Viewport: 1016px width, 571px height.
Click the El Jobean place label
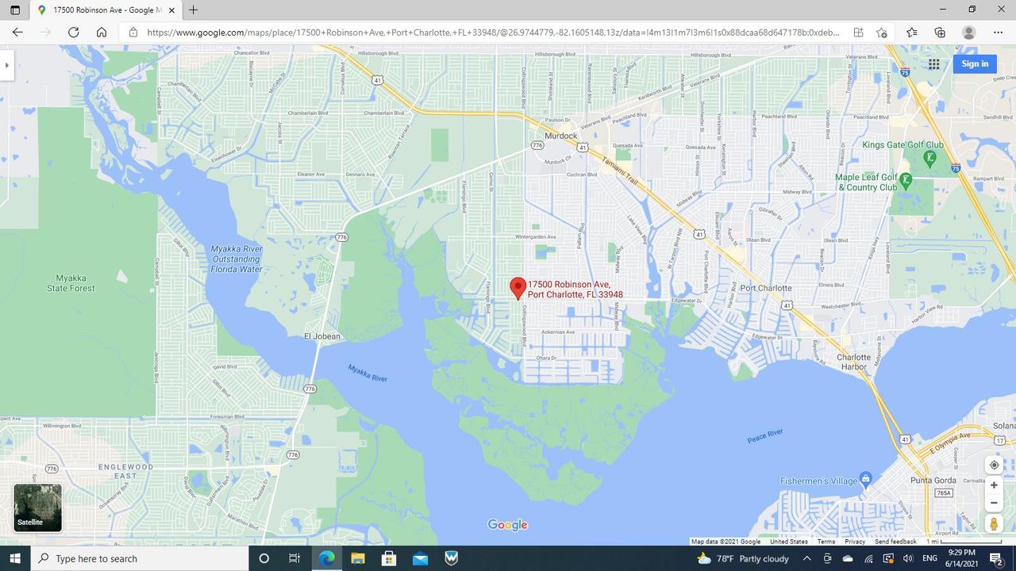pyautogui.click(x=322, y=336)
